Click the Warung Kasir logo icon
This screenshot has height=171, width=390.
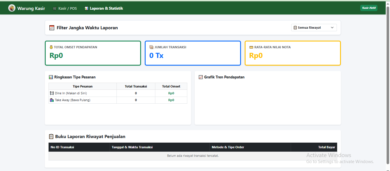click(x=12, y=8)
